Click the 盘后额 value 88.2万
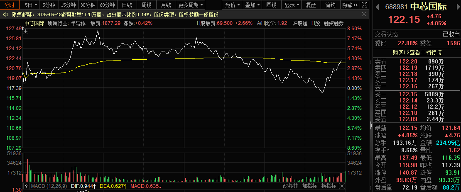Viewport: 461px width, 192px height. 451,187
